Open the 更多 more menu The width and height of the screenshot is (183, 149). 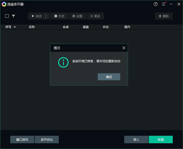(95, 16)
